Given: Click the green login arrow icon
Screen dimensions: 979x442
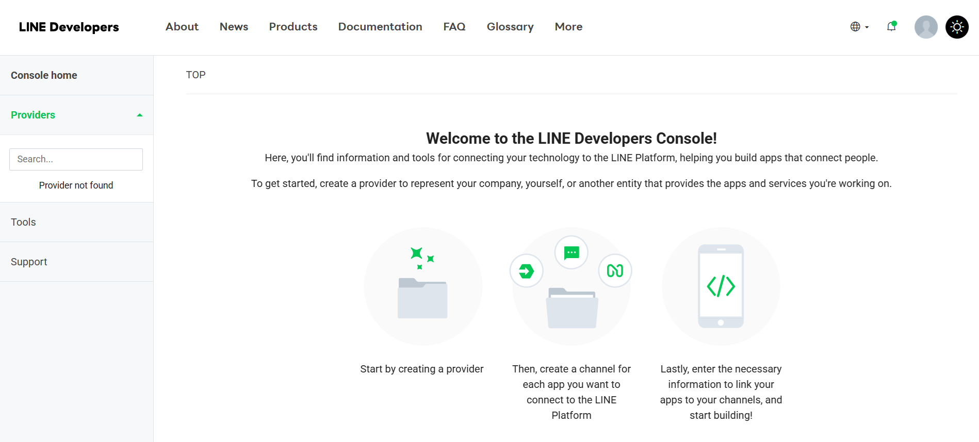Looking at the screenshot, I should (526, 271).
